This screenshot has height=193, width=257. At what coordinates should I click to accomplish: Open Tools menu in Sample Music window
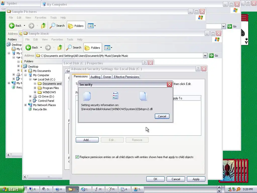70,39
